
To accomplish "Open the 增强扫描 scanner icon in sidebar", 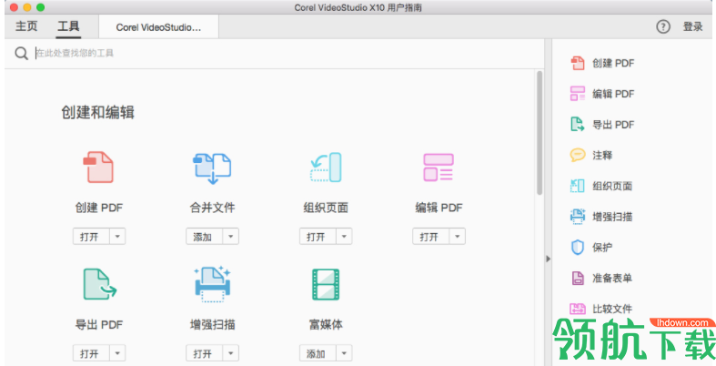I will pos(578,216).
